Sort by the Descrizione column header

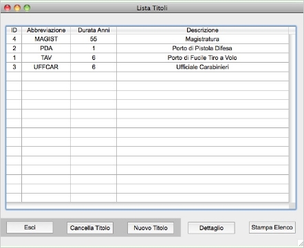(x=202, y=30)
